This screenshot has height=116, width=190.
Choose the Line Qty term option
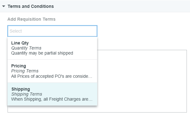coord(52,48)
